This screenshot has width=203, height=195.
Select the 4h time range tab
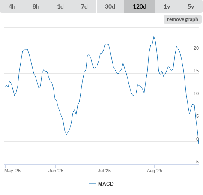tap(12, 6)
